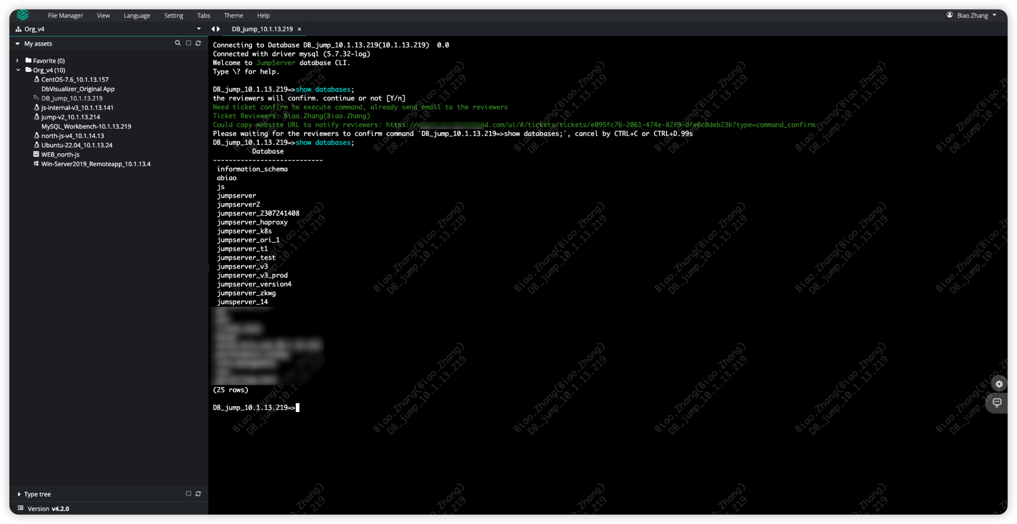The image size is (1017, 524).
Task: Open the floating settings gear button
Action: pos(999,384)
